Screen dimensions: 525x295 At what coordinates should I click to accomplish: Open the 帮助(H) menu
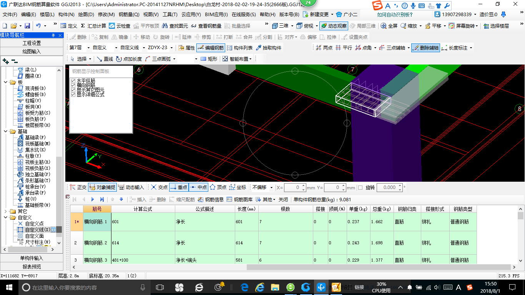click(267, 14)
